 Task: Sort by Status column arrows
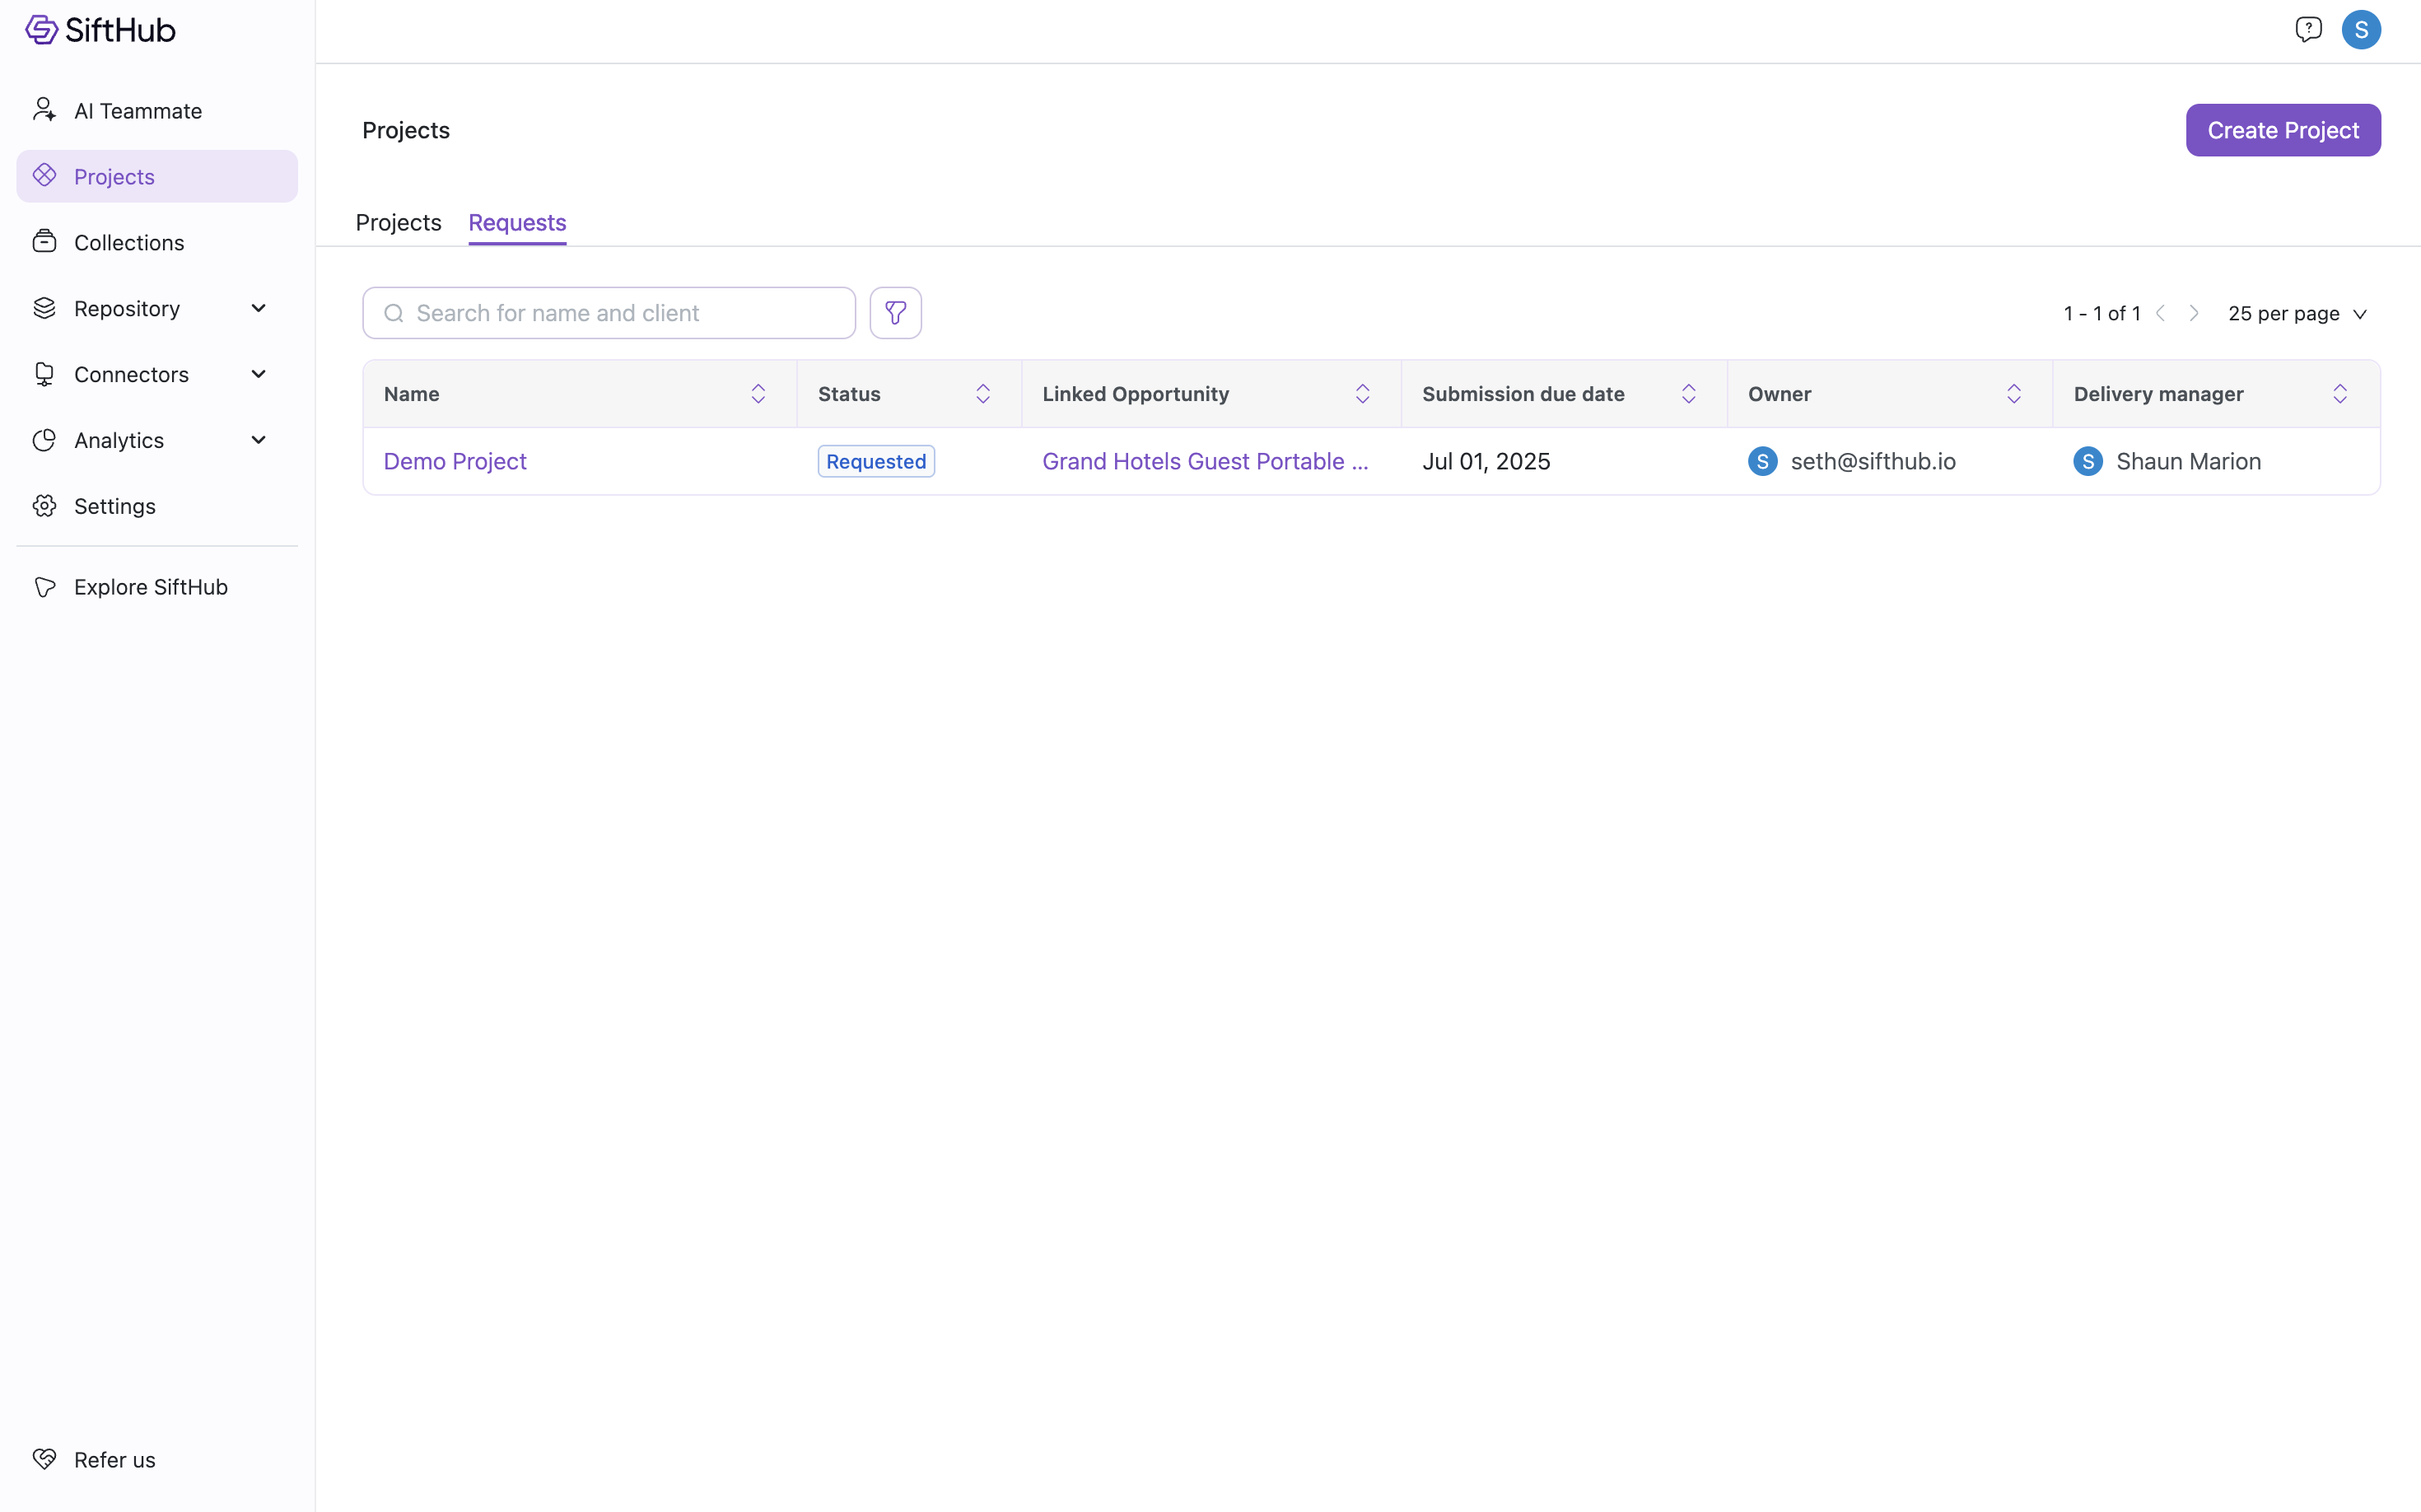[x=982, y=394]
